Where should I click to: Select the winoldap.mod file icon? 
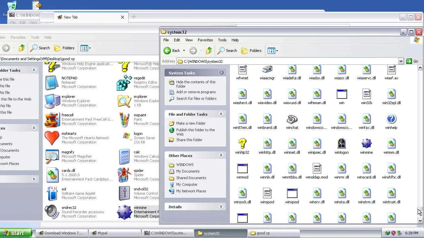point(317,169)
